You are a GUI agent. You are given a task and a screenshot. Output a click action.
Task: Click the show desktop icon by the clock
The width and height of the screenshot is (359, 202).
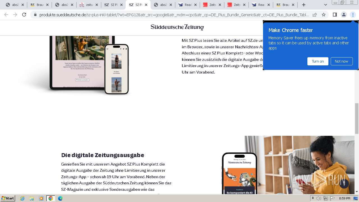(x=356, y=198)
